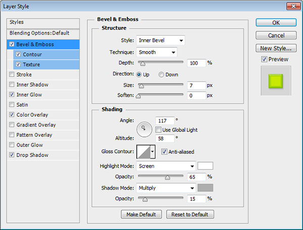Open the Pattern Overlay settings row
Viewport: 303px width, 230px height.
[43, 135]
